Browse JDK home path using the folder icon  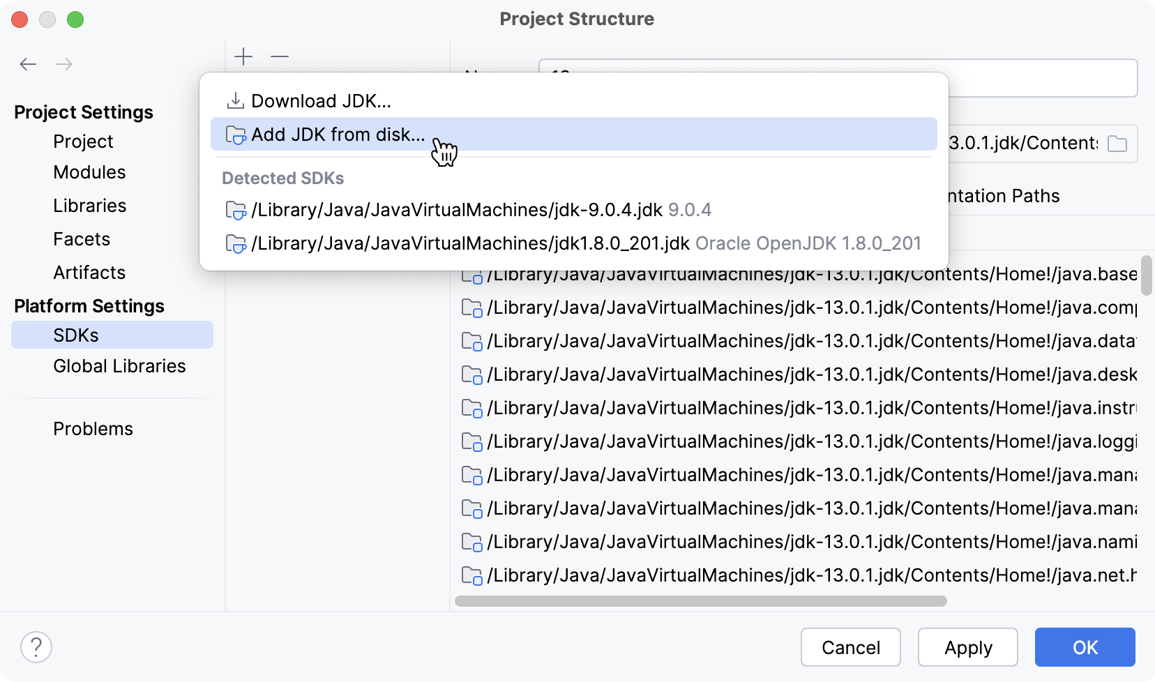[1117, 144]
